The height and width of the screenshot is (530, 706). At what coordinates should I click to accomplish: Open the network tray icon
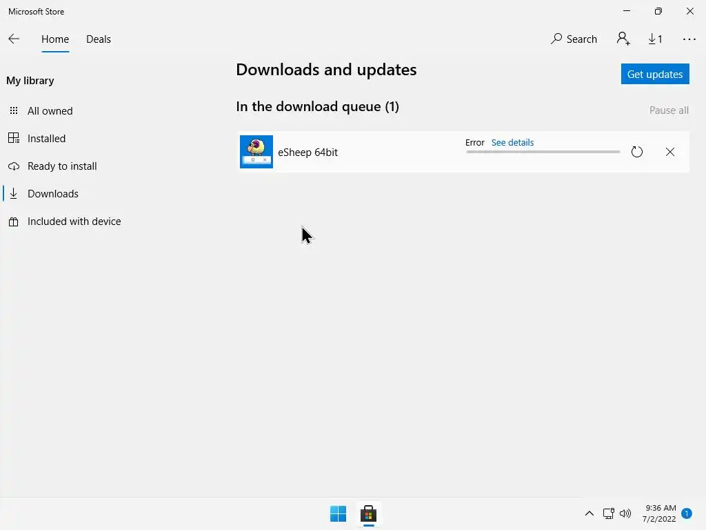point(608,513)
